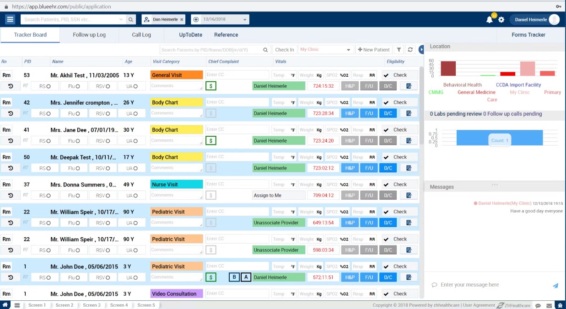Click the home icon in bottom bar
The height and width of the screenshot is (309, 566).
pos(5,305)
